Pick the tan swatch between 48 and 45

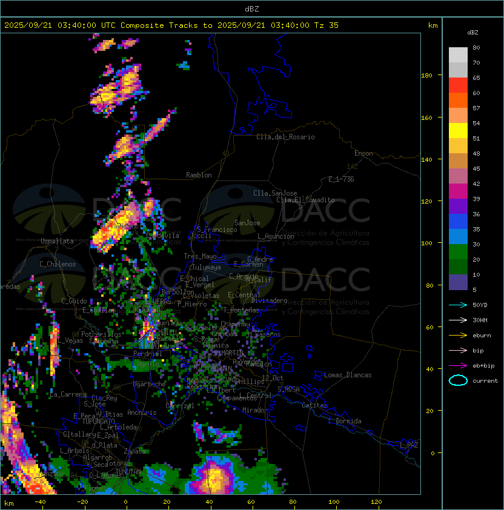point(458,161)
